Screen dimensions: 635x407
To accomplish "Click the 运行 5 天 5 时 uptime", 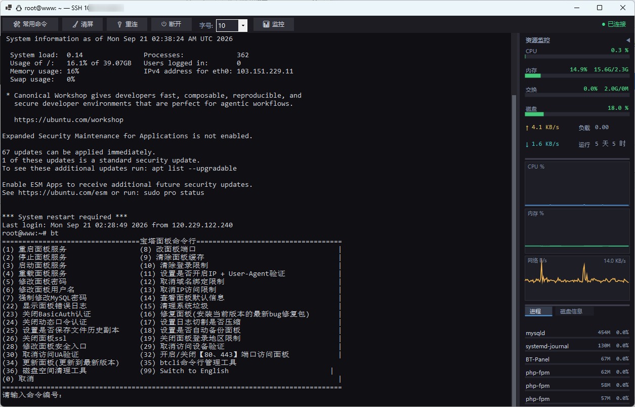I will point(602,144).
